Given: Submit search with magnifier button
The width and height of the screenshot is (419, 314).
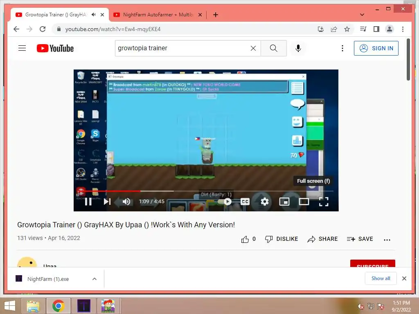Looking at the screenshot, I should click(x=273, y=48).
